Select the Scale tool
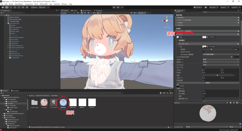 point(15,7)
